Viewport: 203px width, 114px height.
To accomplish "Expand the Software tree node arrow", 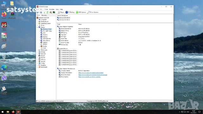I will point(37,60).
